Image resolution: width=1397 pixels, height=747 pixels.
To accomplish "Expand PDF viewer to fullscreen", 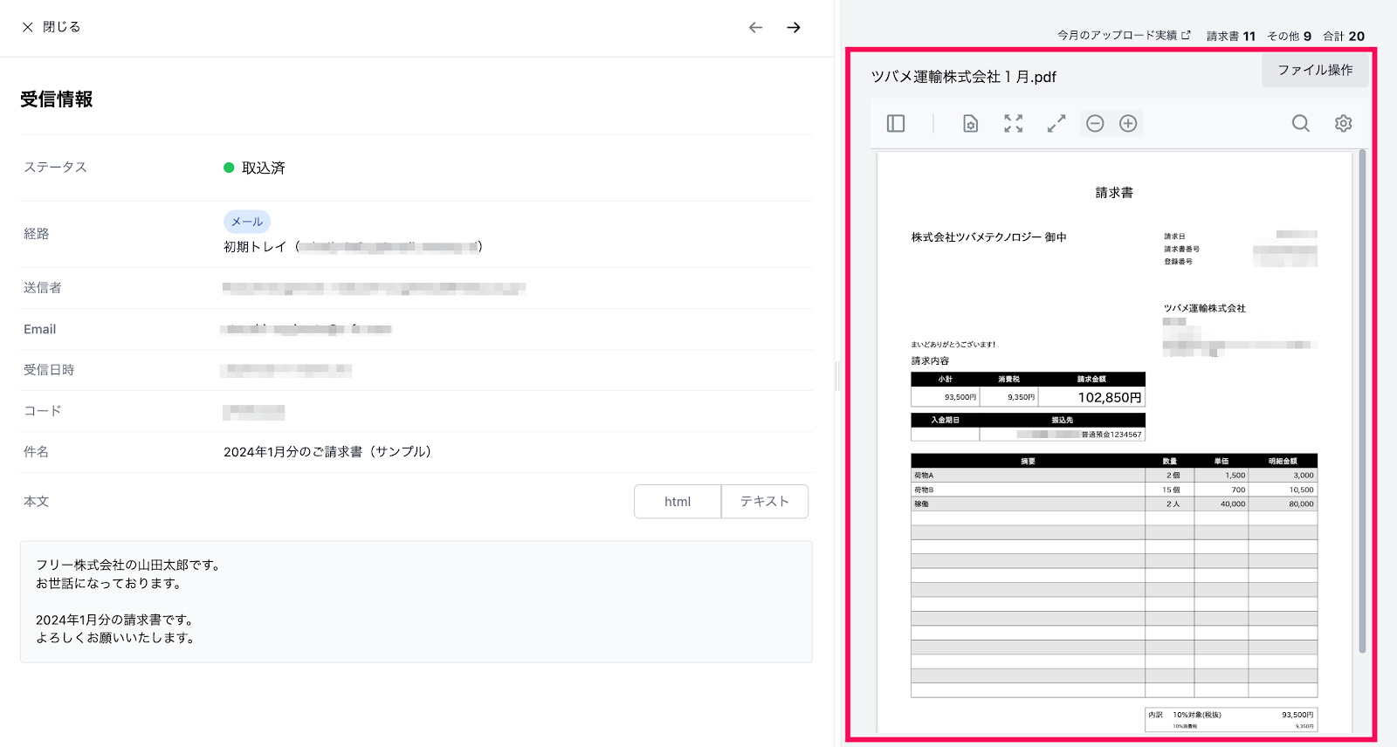I will [1056, 124].
